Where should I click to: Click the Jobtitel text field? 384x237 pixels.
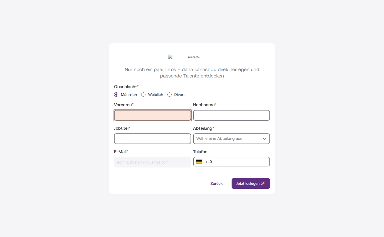coord(152,139)
